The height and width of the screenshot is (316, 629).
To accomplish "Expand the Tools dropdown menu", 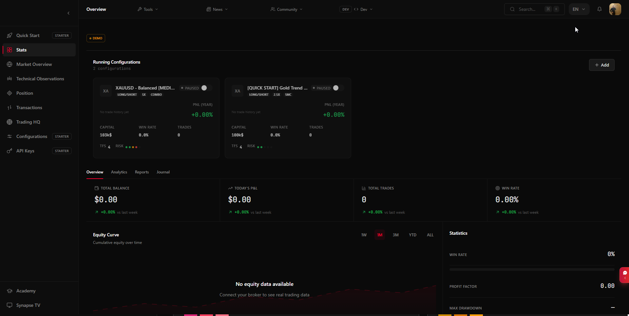I will (x=148, y=9).
